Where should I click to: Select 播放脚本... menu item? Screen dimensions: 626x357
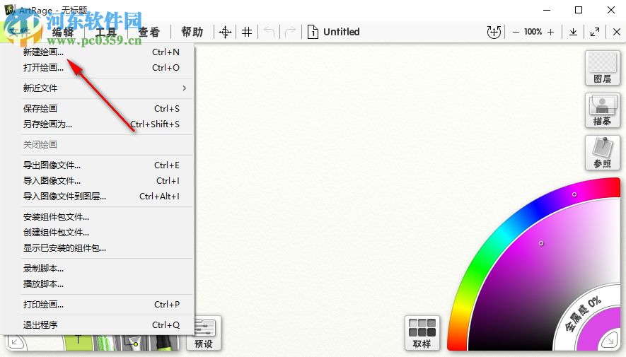[x=98, y=284]
